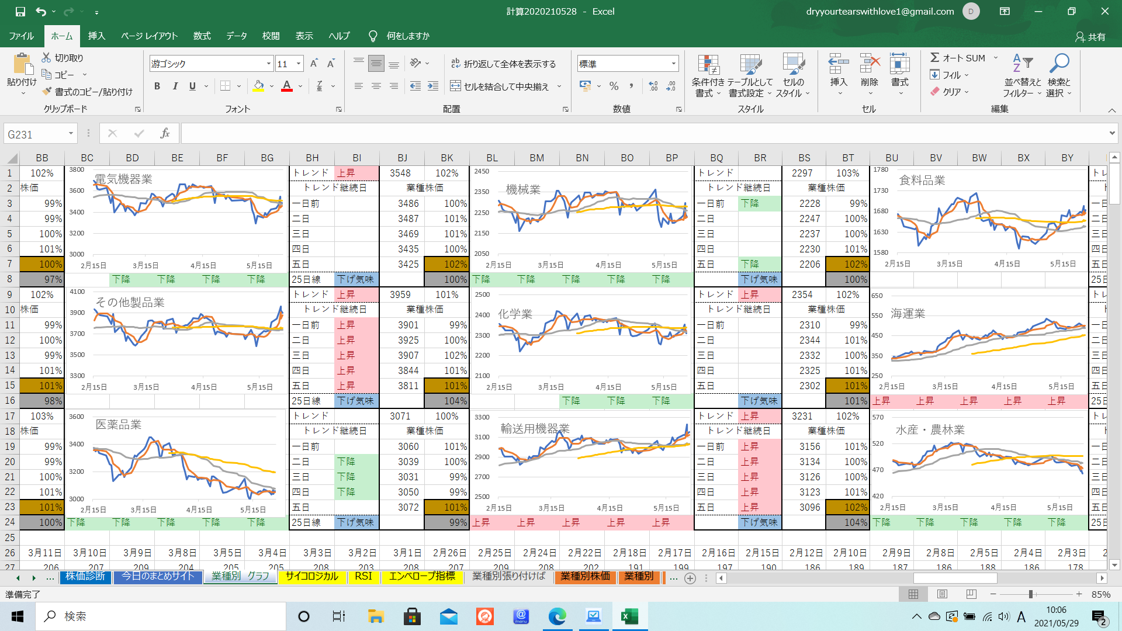Screen dimensions: 1122x631
Task: Expand the number format combo box
Action: (673, 64)
